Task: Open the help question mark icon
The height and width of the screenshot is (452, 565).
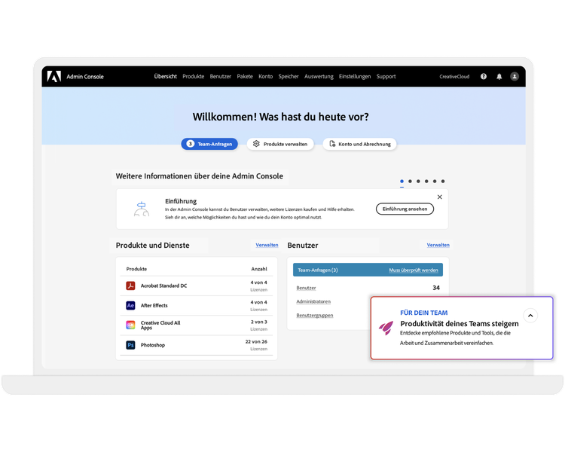Action: (x=484, y=76)
